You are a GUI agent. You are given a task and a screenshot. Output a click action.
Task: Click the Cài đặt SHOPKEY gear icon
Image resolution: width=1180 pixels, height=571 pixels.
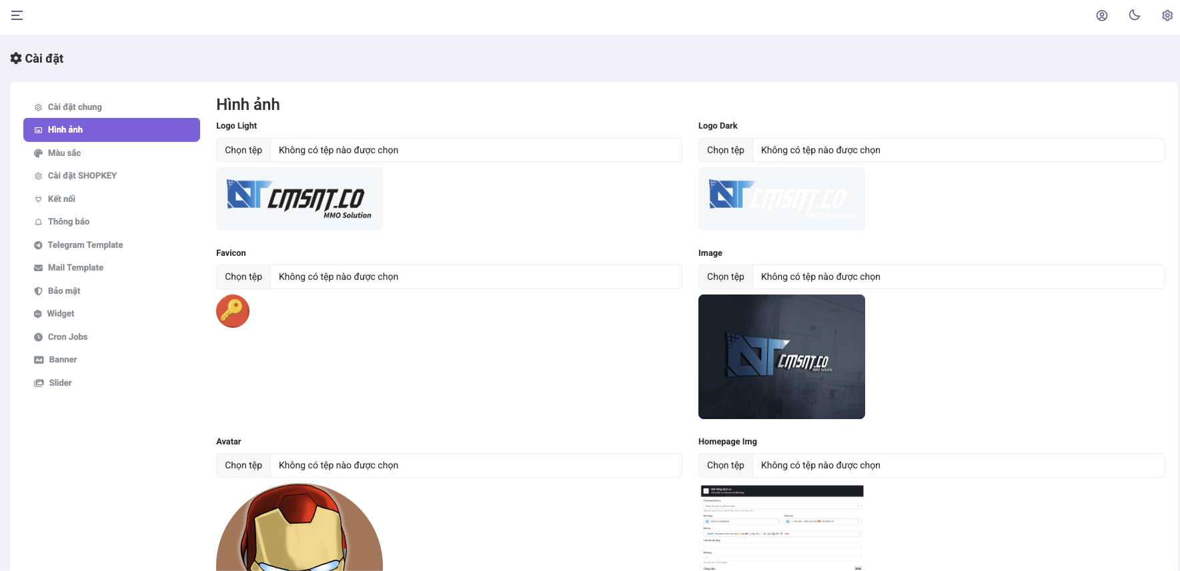coord(38,176)
